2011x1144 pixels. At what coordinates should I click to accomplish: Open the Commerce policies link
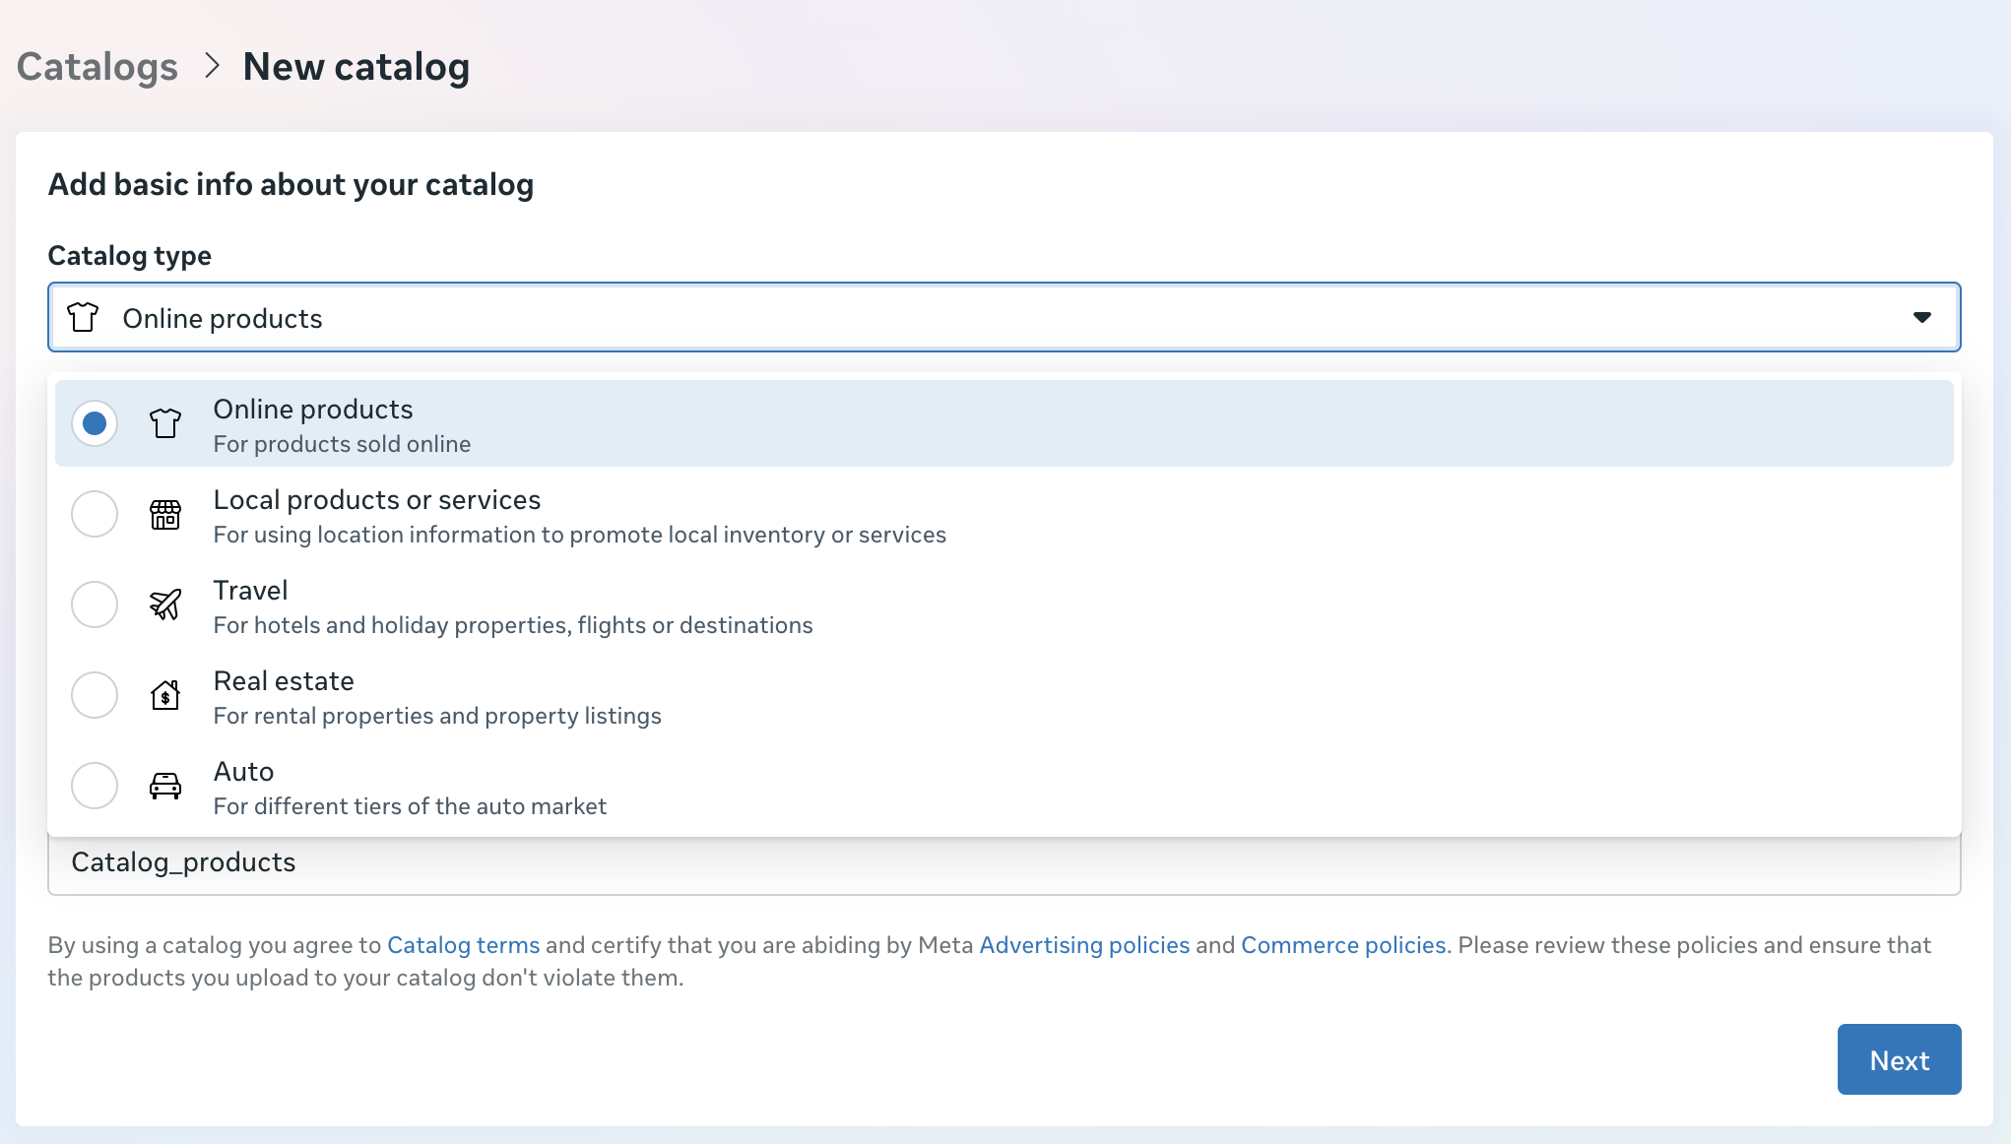point(1343,945)
